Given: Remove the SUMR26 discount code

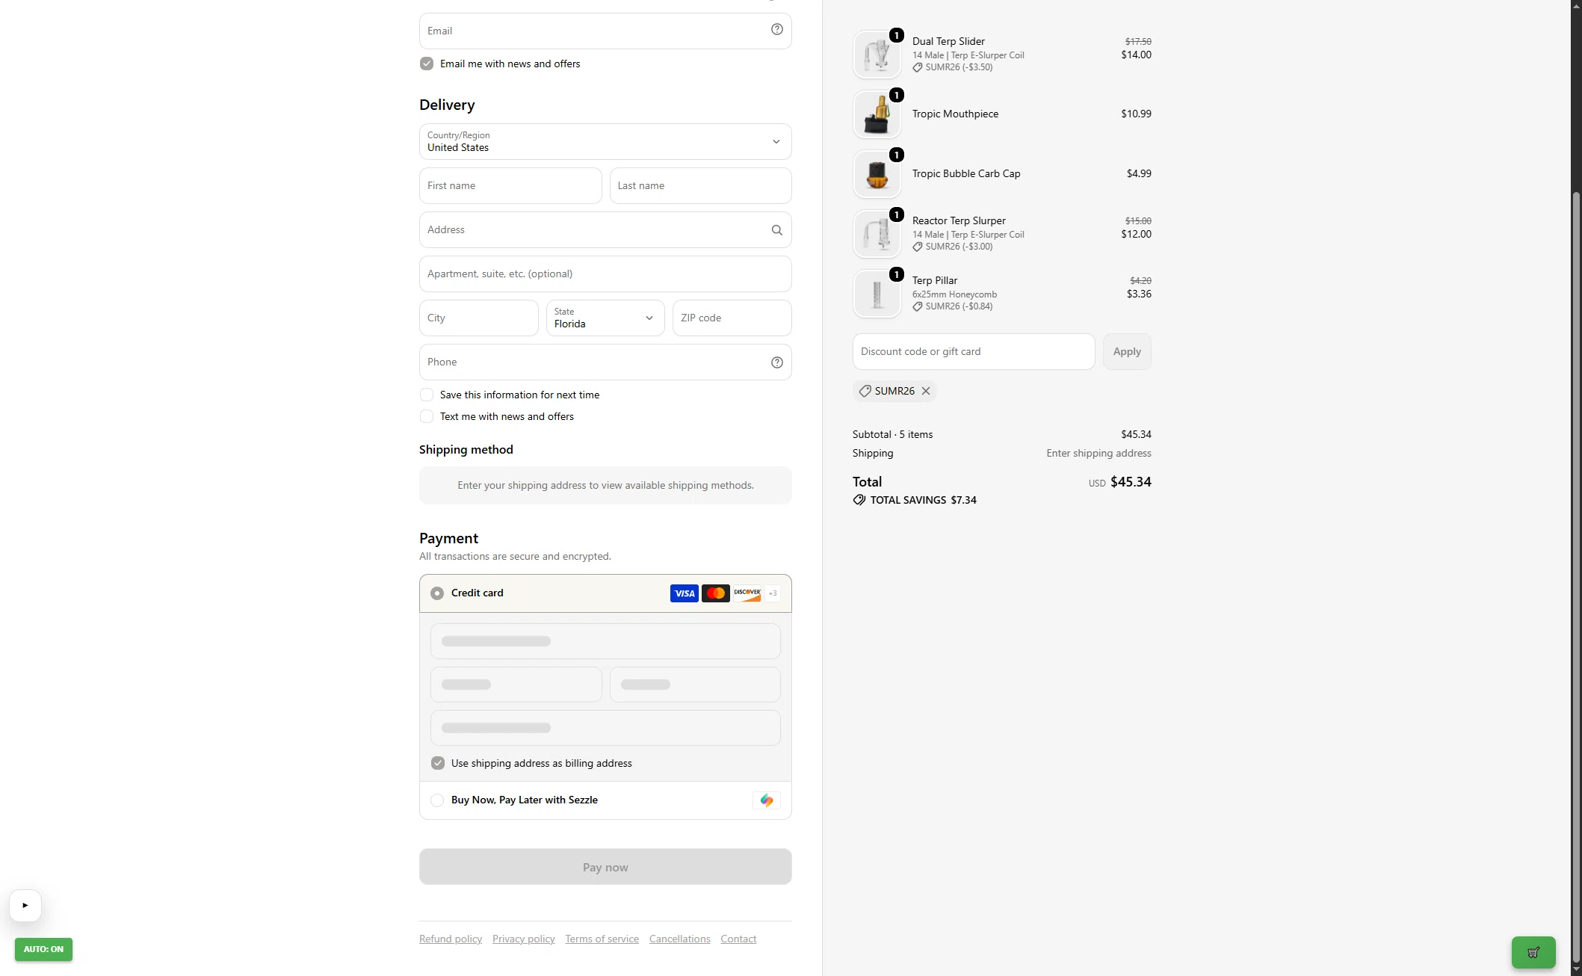Looking at the screenshot, I should pyautogui.click(x=926, y=391).
